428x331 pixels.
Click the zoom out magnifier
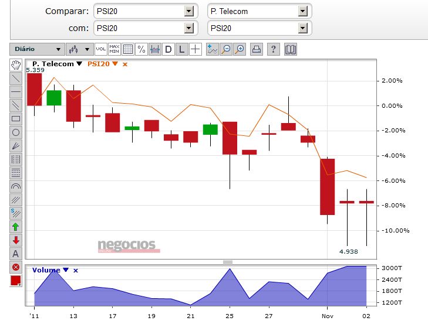[x=226, y=49]
